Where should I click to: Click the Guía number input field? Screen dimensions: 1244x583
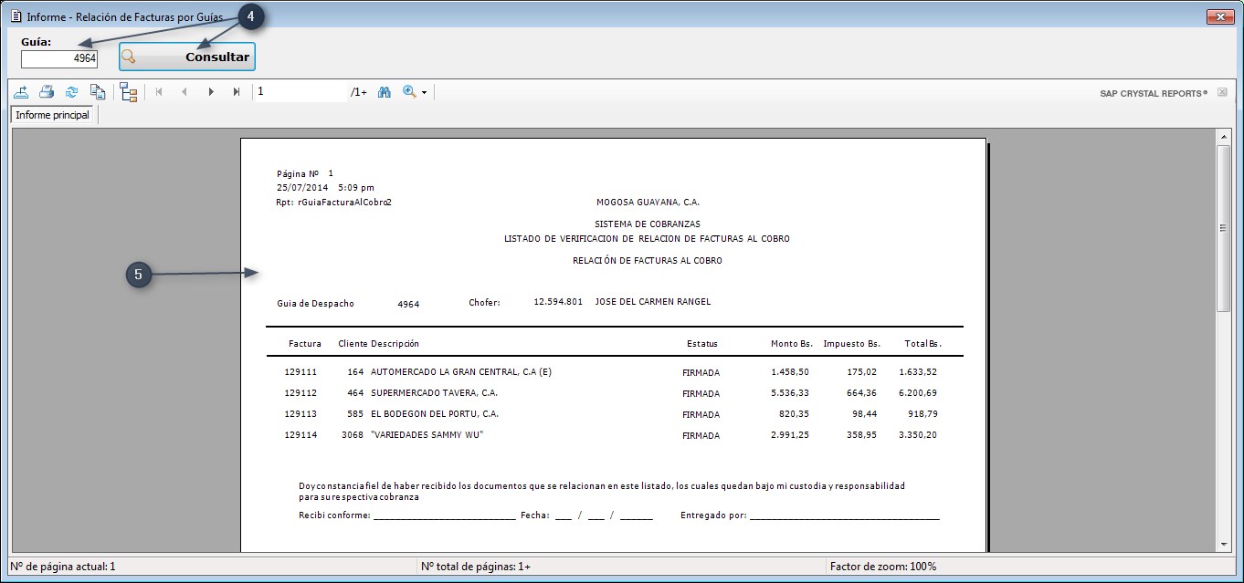click(x=59, y=58)
